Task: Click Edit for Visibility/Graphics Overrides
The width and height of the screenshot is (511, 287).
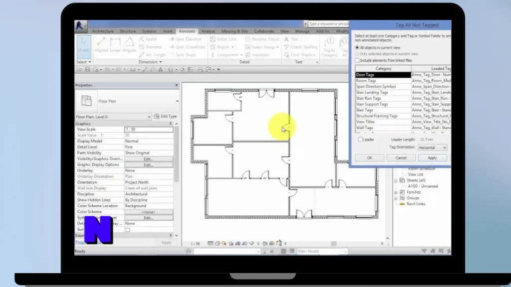Action: [149, 159]
